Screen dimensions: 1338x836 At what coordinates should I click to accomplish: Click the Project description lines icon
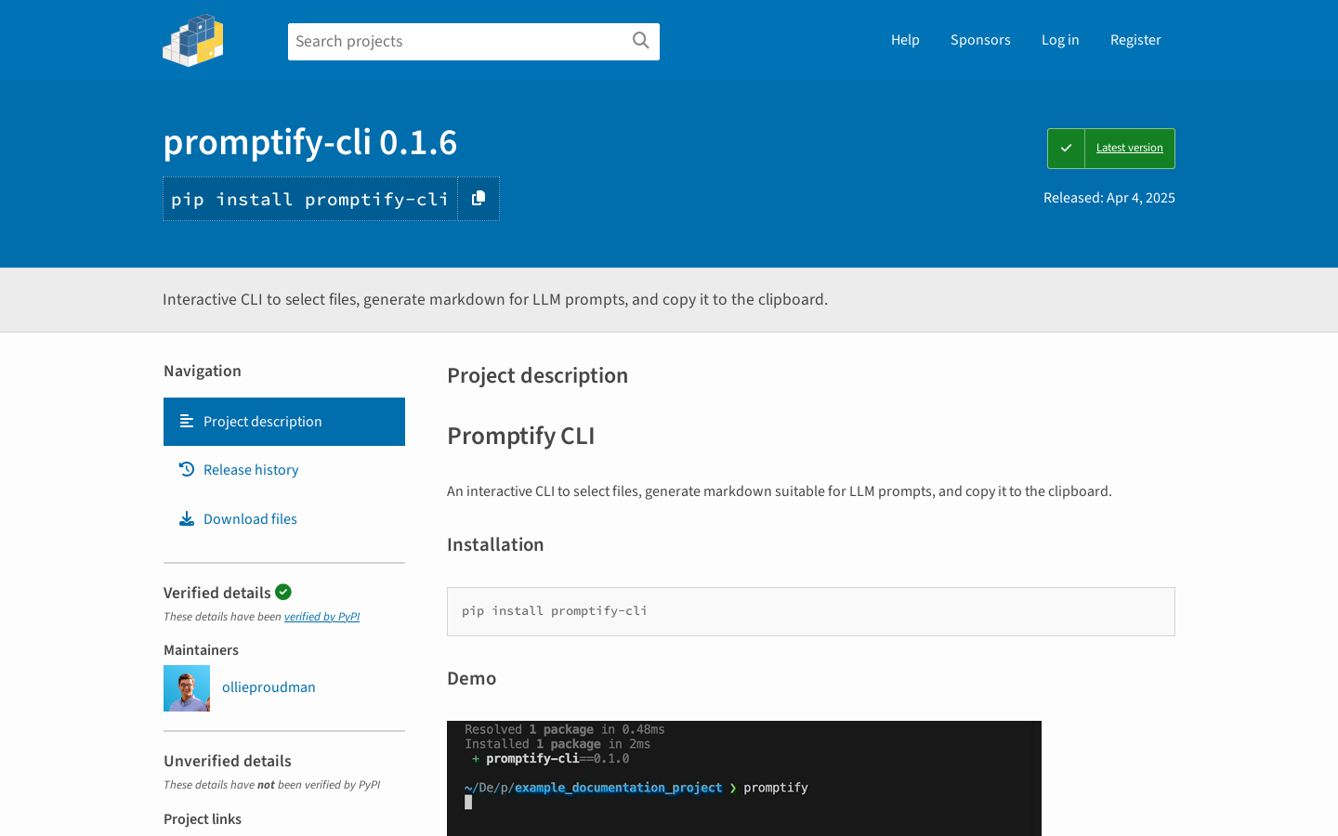[187, 422]
